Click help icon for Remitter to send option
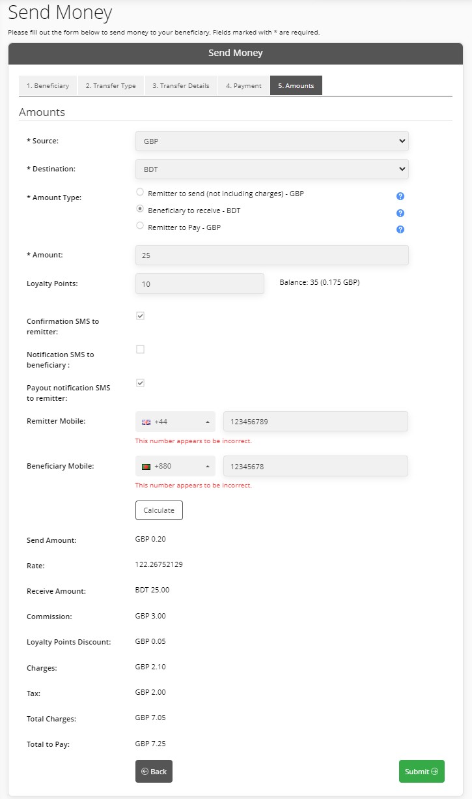Image resolution: width=472 pixels, height=799 pixels. point(400,196)
